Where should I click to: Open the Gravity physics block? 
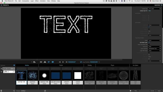[101, 77]
